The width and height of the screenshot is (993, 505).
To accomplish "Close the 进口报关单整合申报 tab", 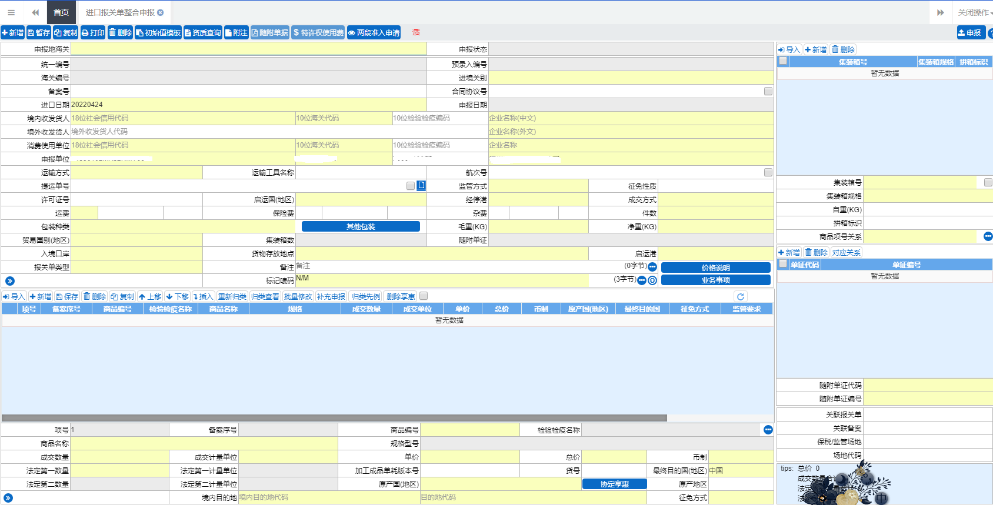I will pos(161,12).
